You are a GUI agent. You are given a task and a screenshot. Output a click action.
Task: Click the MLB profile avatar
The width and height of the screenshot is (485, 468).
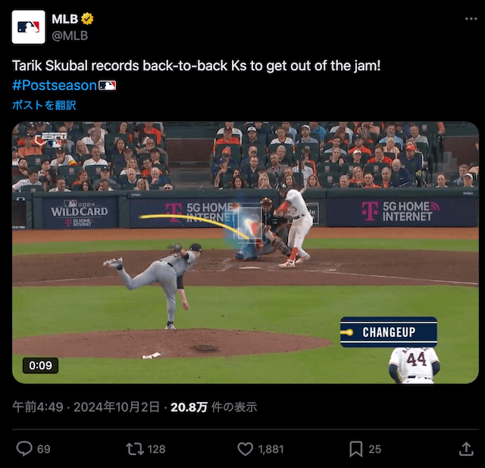pos(29,27)
